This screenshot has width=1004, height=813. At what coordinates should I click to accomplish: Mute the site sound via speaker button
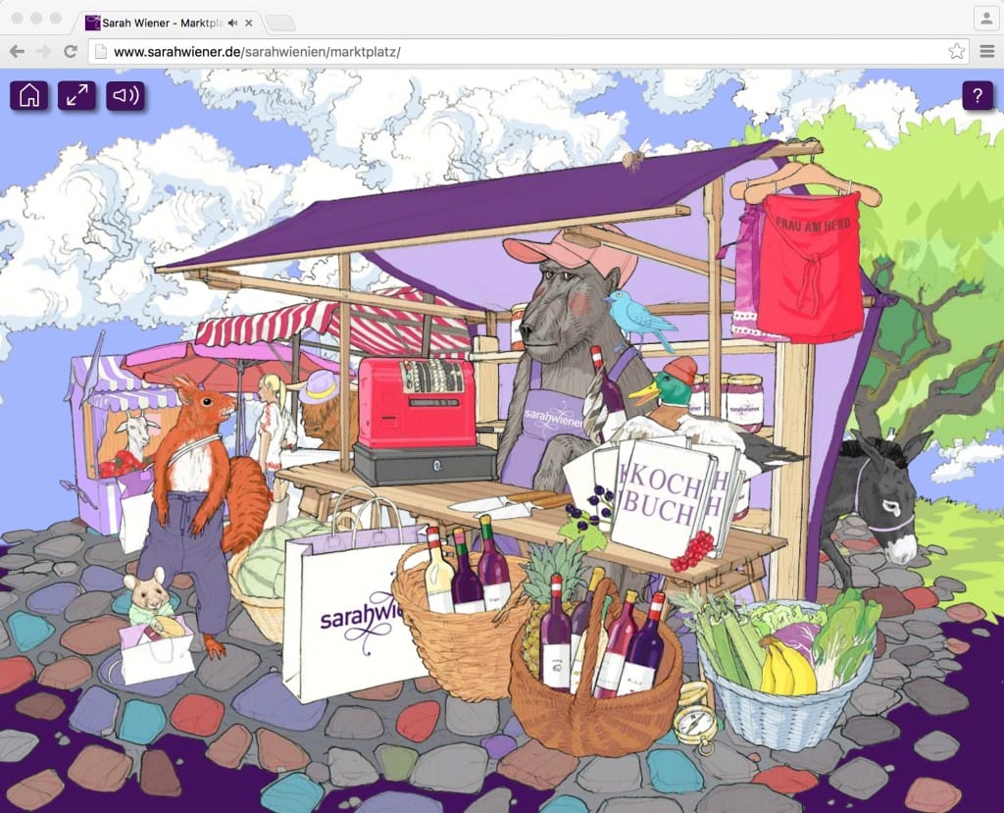(x=125, y=95)
